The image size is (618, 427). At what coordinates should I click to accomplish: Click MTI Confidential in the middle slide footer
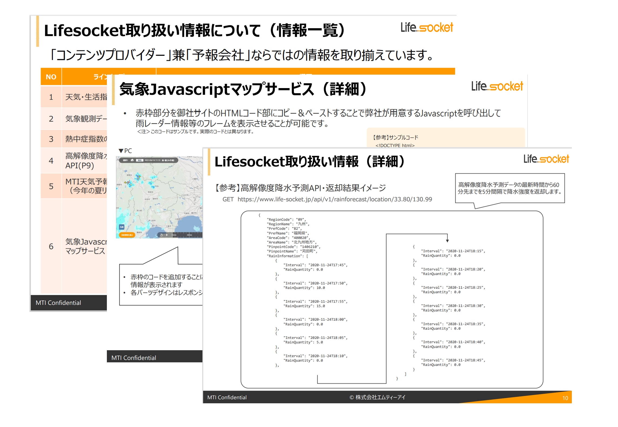(x=134, y=358)
